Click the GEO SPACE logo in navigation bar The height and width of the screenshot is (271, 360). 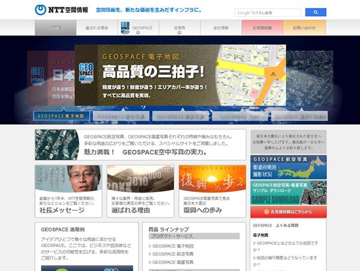point(125,28)
